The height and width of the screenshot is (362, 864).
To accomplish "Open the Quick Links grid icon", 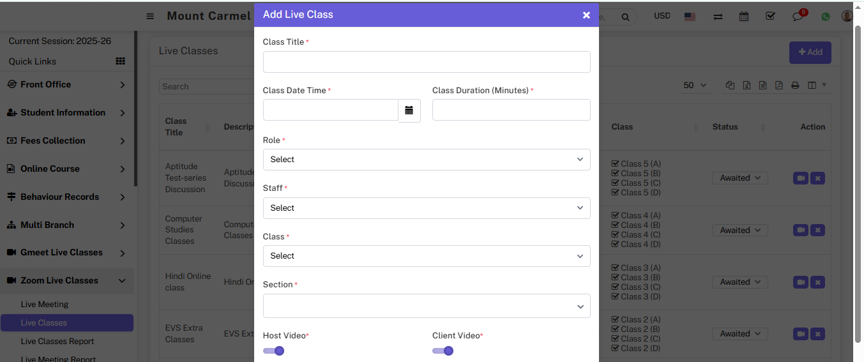I will 120,61.
